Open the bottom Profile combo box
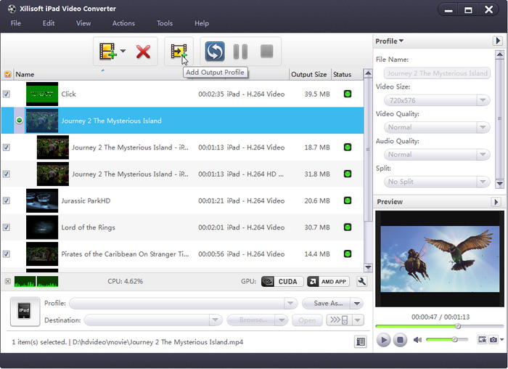This screenshot has height=369, width=508. tap(184, 304)
